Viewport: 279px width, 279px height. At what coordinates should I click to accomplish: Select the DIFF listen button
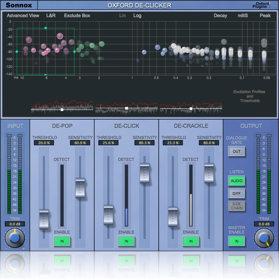click(237, 193)
